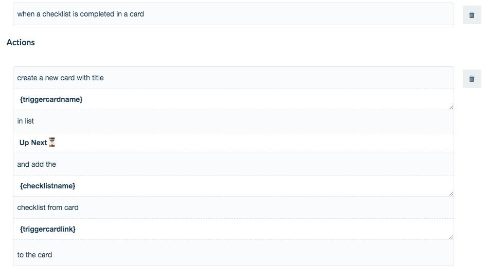
Task: Click into the {checklistname} text field
Action: click(233, 186)
